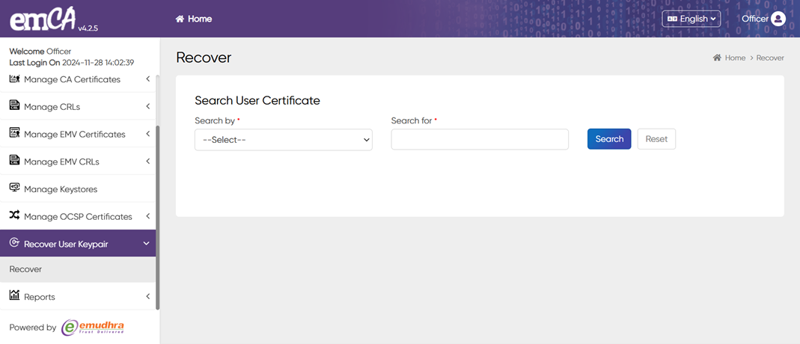800x344 pixels.
Task: Expand Manage EMV CRLs chevron
Action: (x=147, y=162)
